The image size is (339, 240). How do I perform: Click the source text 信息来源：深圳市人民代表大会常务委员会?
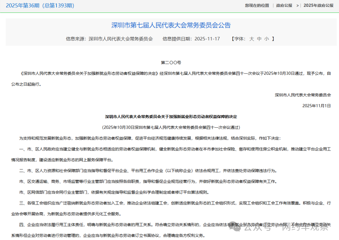click(110, 39)
